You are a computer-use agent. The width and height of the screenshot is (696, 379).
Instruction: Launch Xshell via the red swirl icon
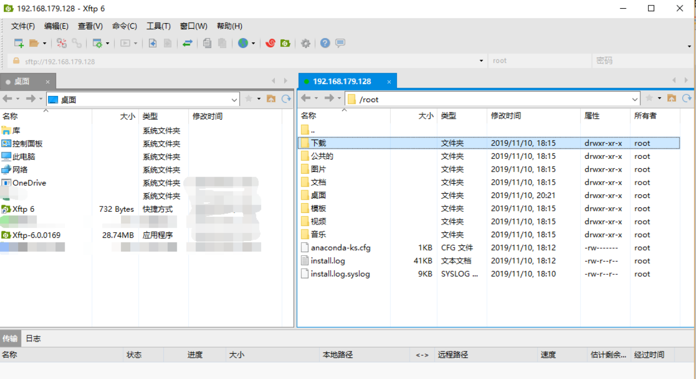(270, 43)
